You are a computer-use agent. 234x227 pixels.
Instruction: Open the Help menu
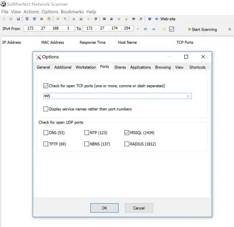coord(91,12)
